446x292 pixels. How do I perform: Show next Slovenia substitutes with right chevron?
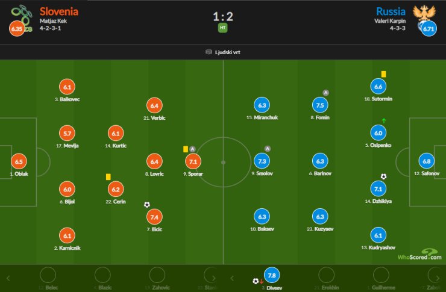pyautogui.click(x=214, y=278)
